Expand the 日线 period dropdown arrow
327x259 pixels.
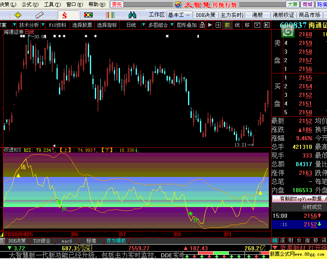click(x=144, y=25)
